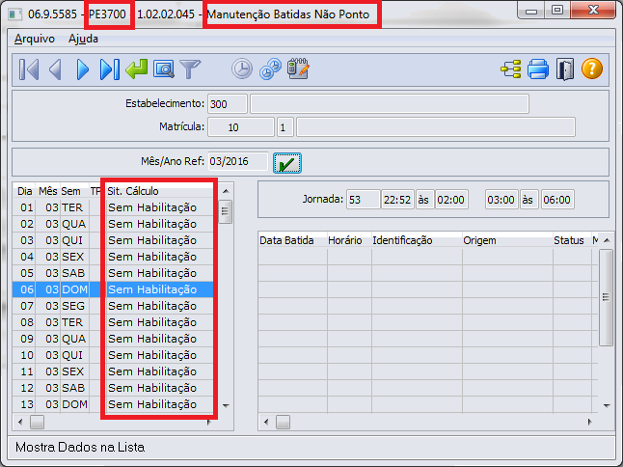
Task: Open help via orange question mark
Action: pyautogui.click(x=592, y=69)
